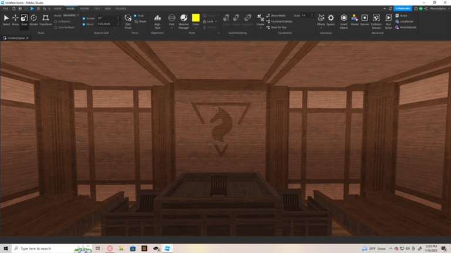Open the Material Manager
451x253 pixels.
coord(184,20)
